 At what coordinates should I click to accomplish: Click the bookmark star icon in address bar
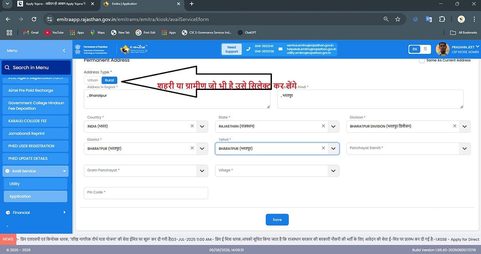(x=398, y=19)
